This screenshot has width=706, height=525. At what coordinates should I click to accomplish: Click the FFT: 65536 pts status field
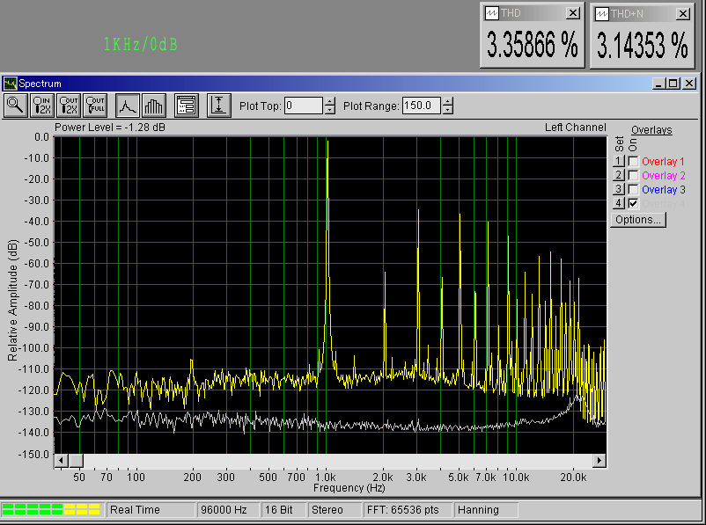408,510
